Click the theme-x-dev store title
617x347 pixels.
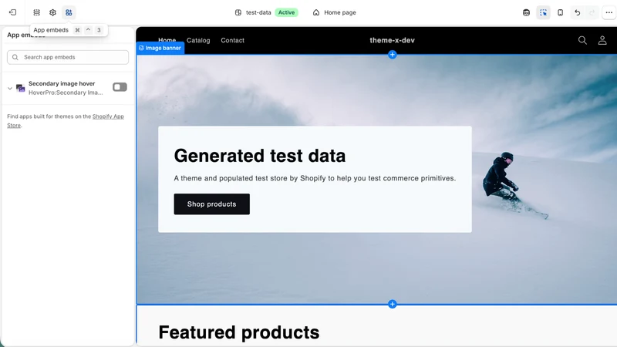393,40
